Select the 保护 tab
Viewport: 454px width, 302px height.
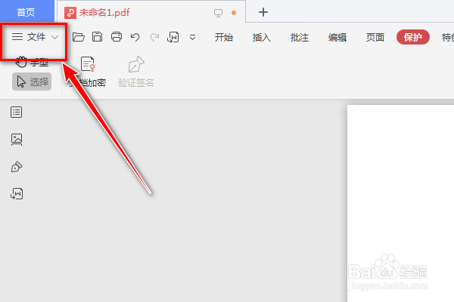[x=413, y=37]
